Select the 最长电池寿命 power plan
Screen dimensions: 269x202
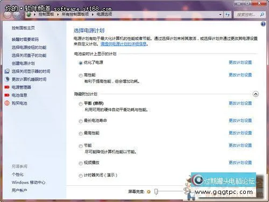(81, 121)
